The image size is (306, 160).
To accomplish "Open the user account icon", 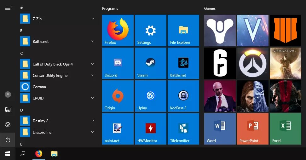I will (8, 94).
